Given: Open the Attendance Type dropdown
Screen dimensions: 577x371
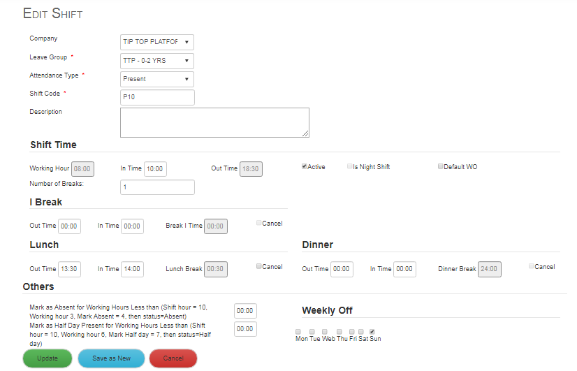Looking at the screenshot, I should (156, 79).
